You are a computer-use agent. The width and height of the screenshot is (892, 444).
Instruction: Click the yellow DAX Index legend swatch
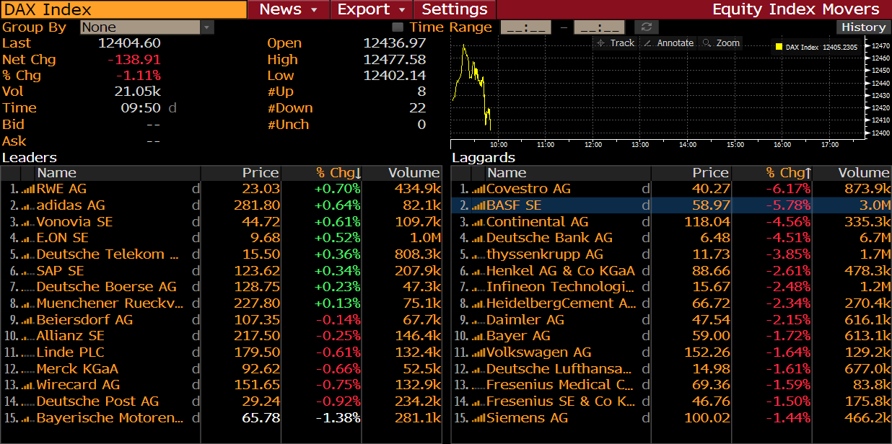[x=779, y=47]
